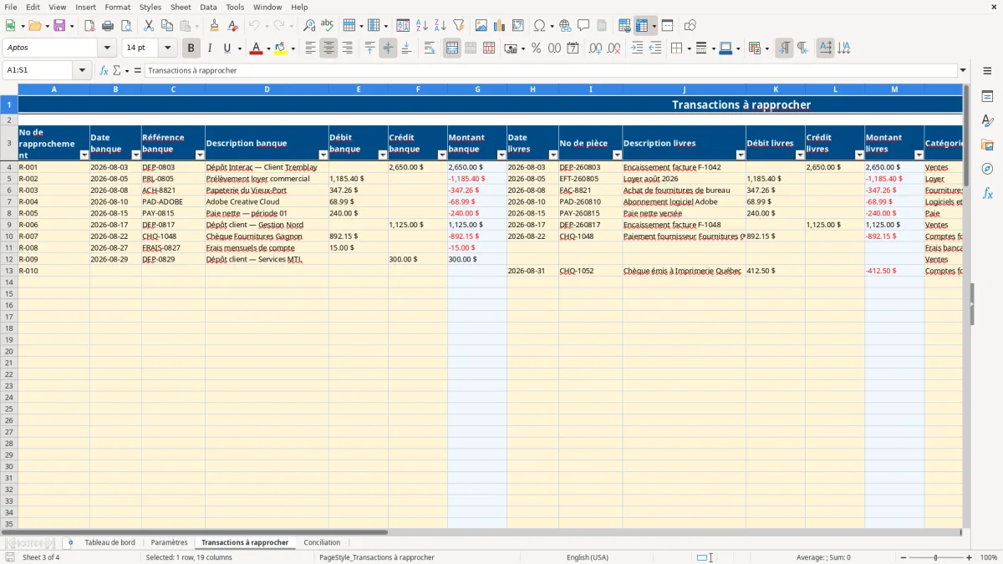Apply the red font color
This screenshot has height=564, width=1003.
pyautogui.click(x=256, y=48)
